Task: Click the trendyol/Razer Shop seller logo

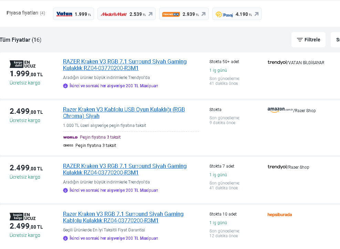Action: click(288, 167)
